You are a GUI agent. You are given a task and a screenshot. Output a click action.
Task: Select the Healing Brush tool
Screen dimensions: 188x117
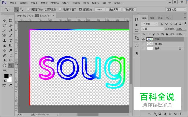click(x=4, y=36)
